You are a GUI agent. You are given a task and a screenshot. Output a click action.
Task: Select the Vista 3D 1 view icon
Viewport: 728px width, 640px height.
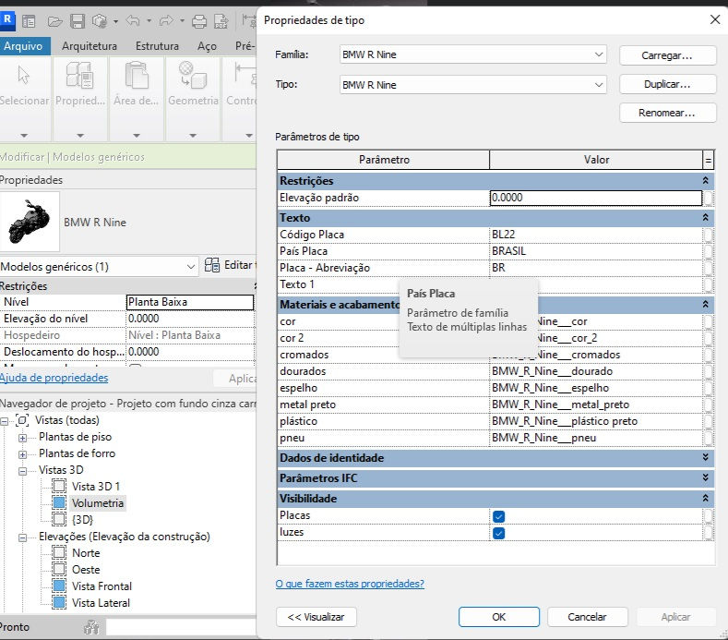pos(59,486)
